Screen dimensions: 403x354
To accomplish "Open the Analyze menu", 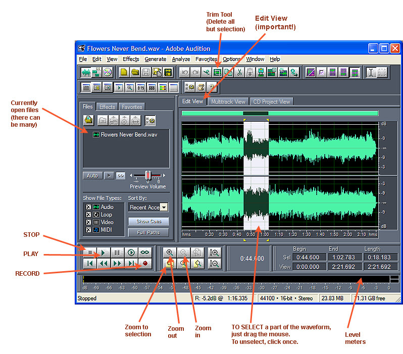I will point(181,59).
